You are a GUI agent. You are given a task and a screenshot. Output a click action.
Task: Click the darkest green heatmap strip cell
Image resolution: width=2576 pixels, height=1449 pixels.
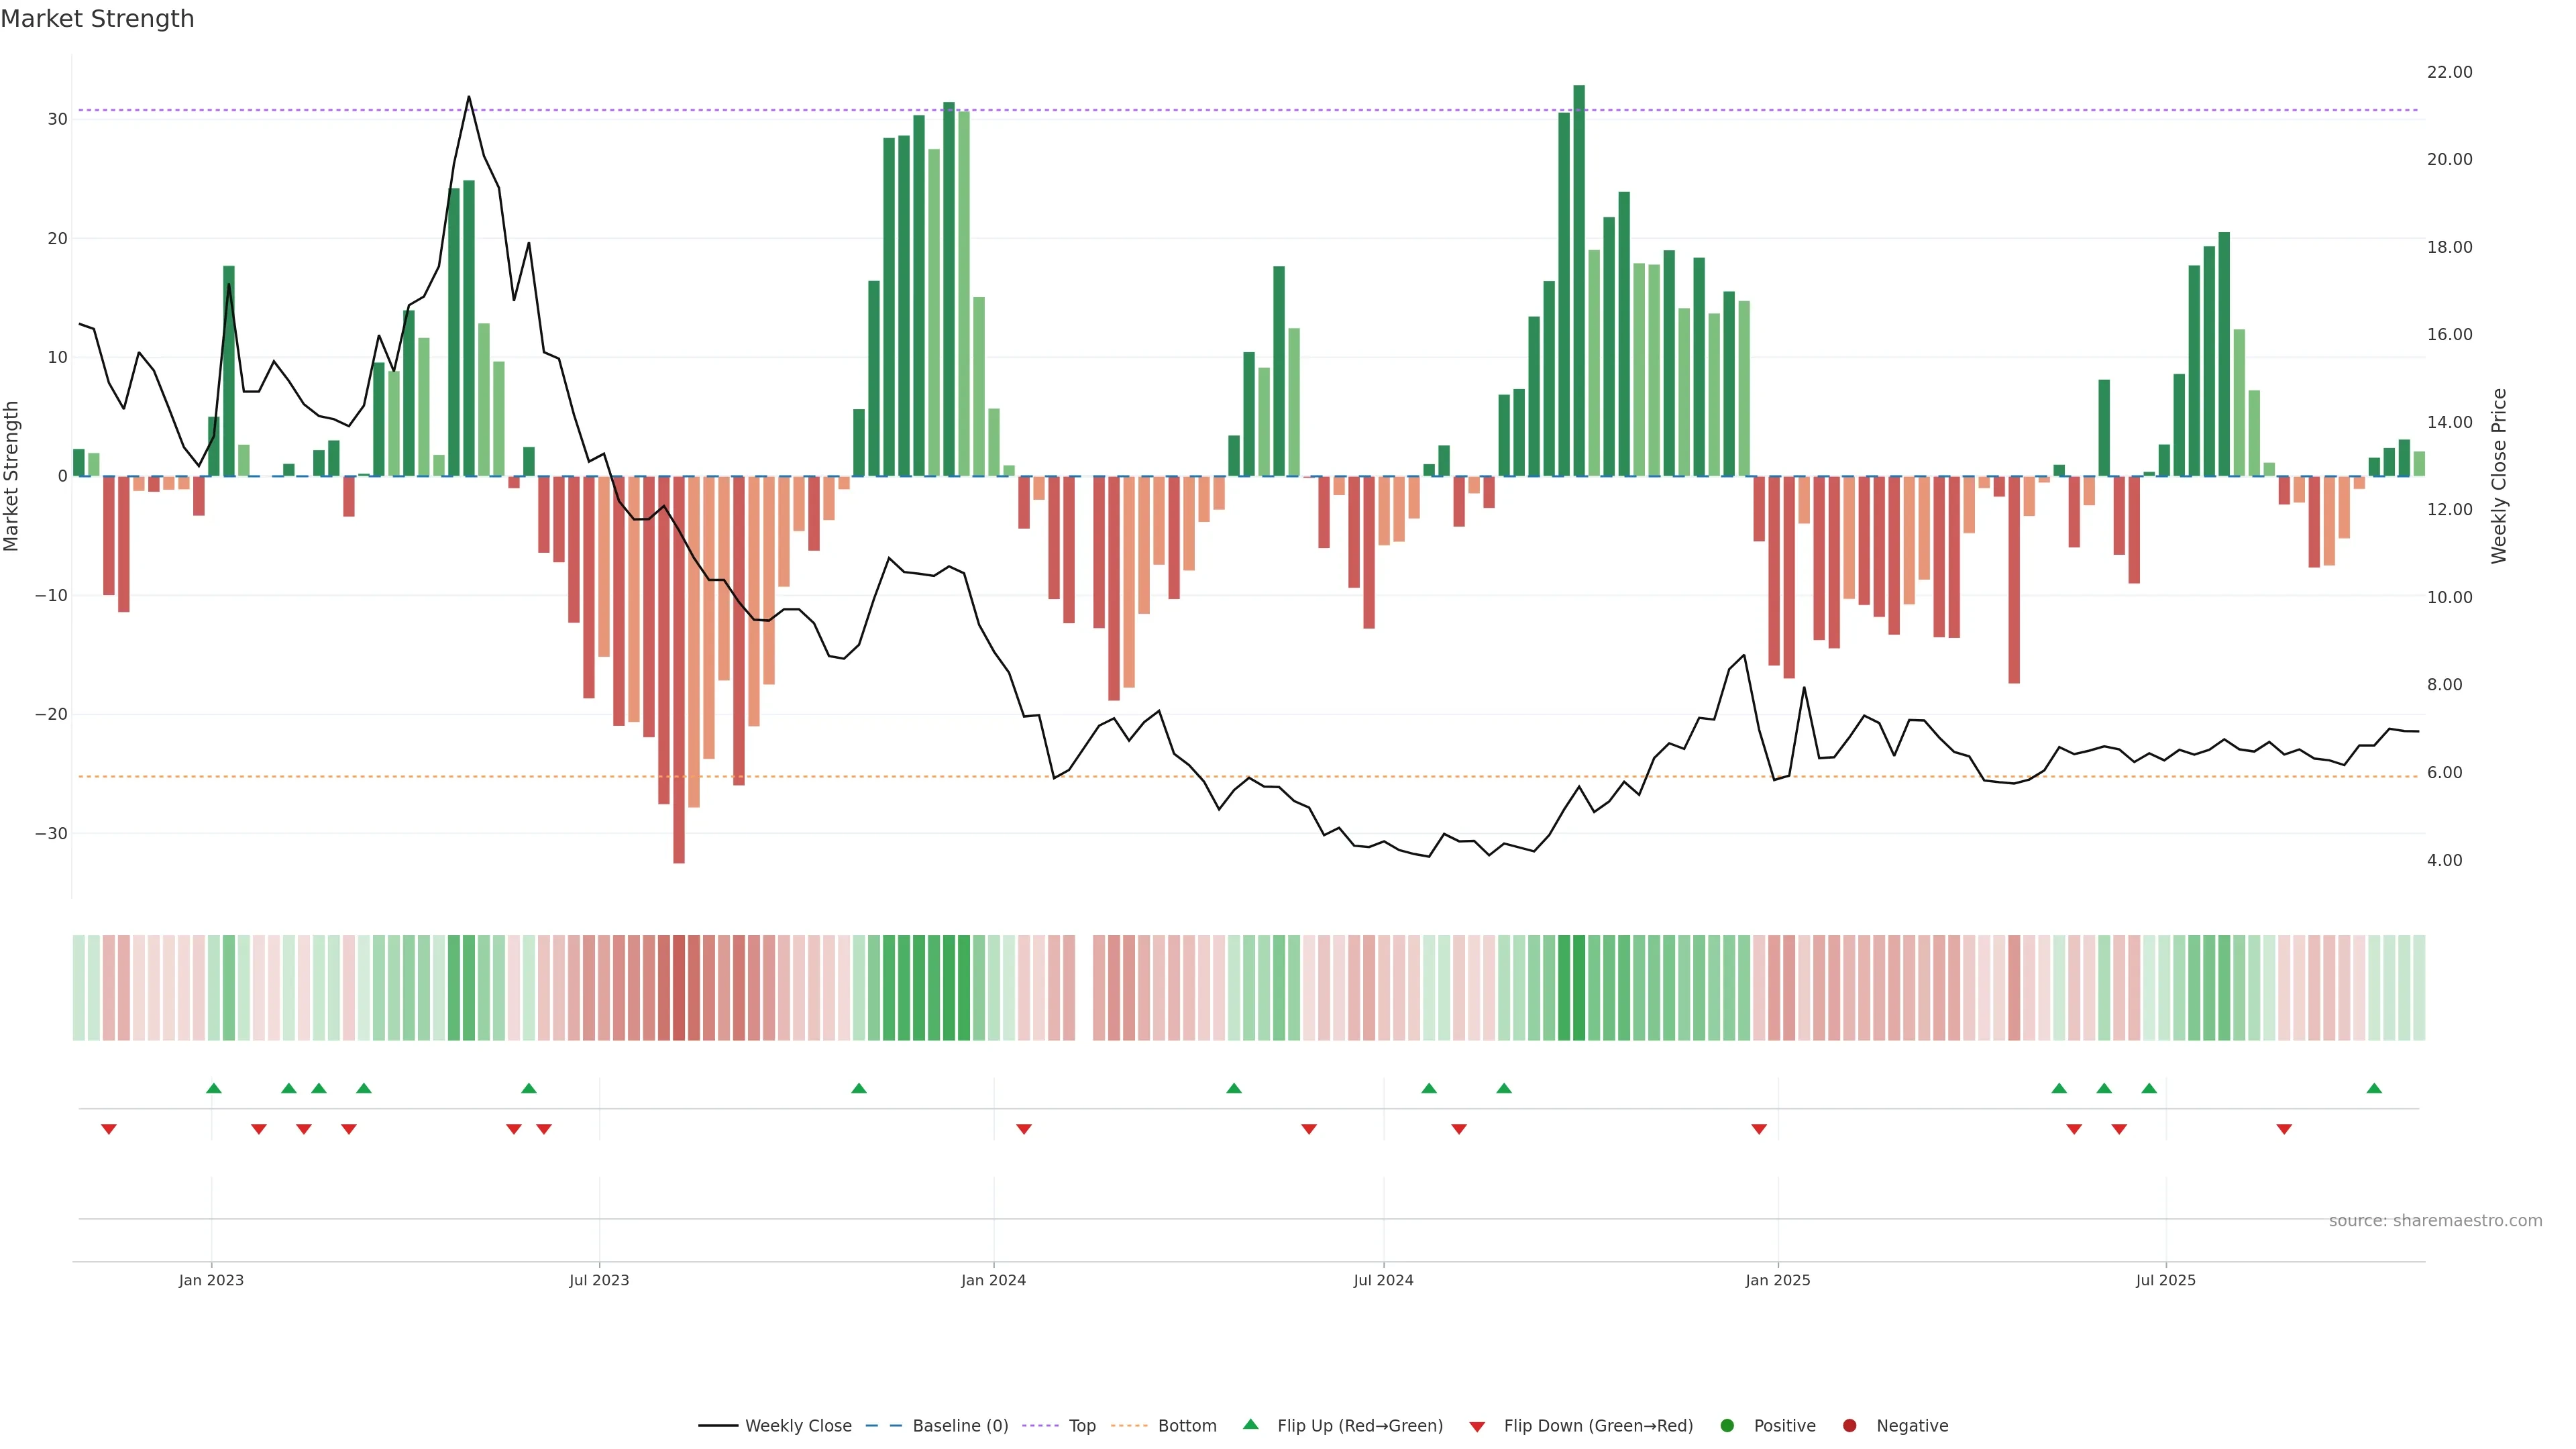tap(1579, 988)
